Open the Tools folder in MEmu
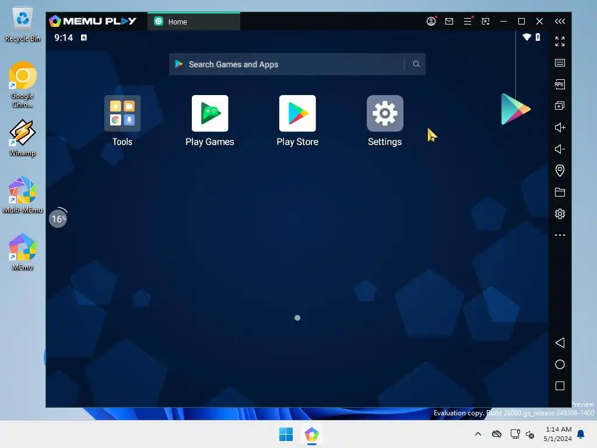The width and height of the screenshot is (597, 448). click(x=122, y=113)
